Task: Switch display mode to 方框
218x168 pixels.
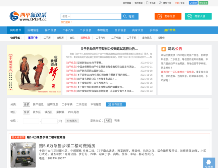Action: click(108, 121)
